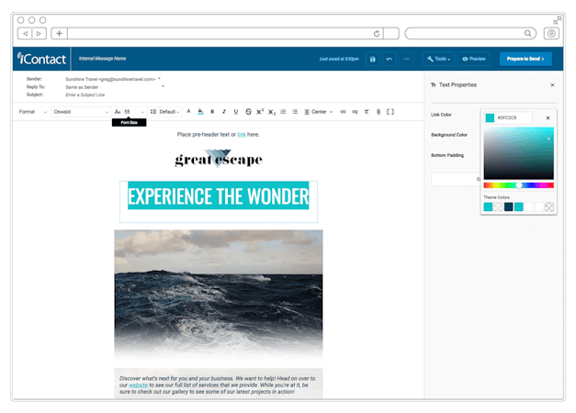Image resolution: width=576 pixels, height=413 pixels.
Task: Click the Text Properties panel icon
Action: tap(433, 84)
